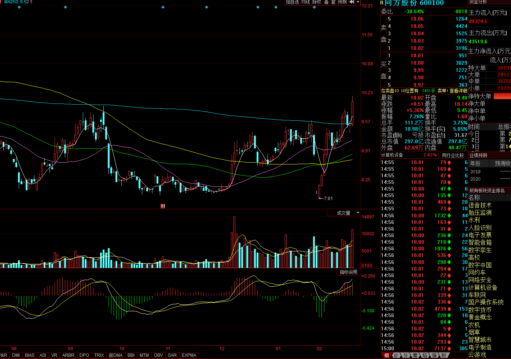The image size is (511, 359).
Task: Select the EXPMA indicator tab
Action: (x=189, y=355)
